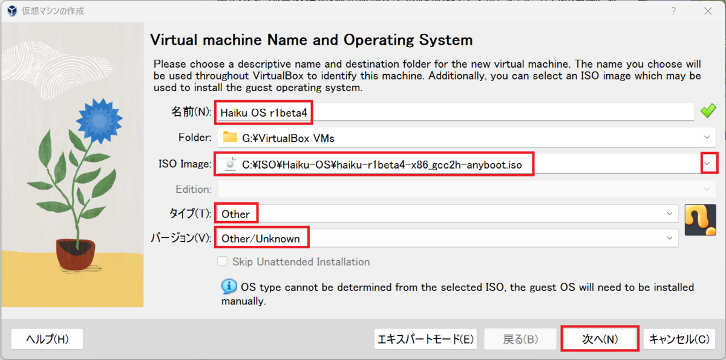Click the ヘルプ(H) button
The width and height of the screenshot is (726, 360).
coord(47,339)
